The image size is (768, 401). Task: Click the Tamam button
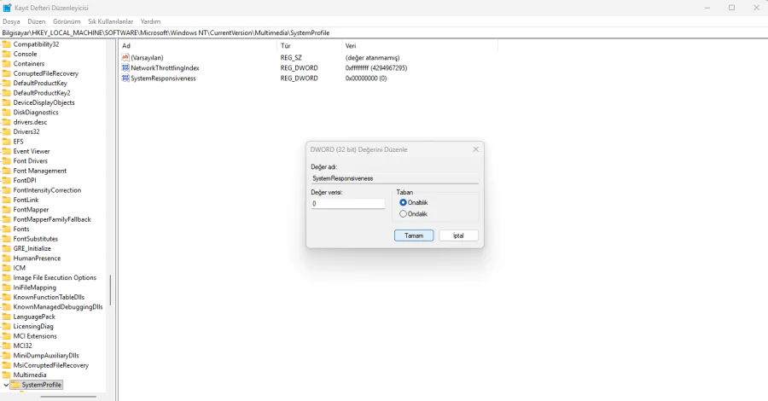(x=414, y=235)
